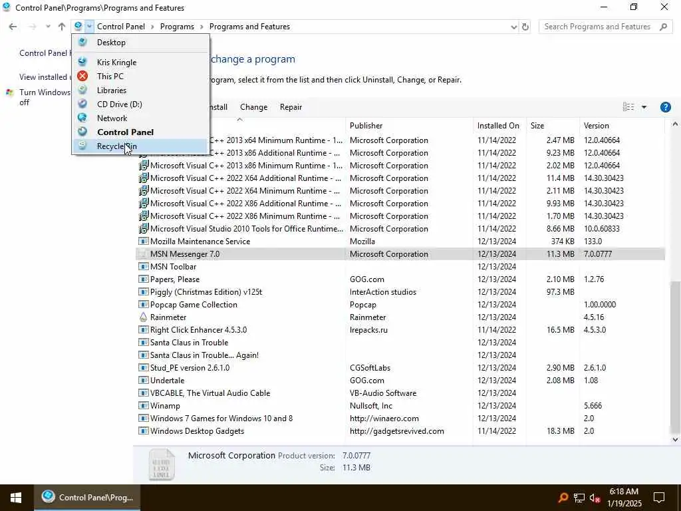681x511 pixels.
Task: Expand chevron after Programs breadcrumb
Action: coord(202,27)
